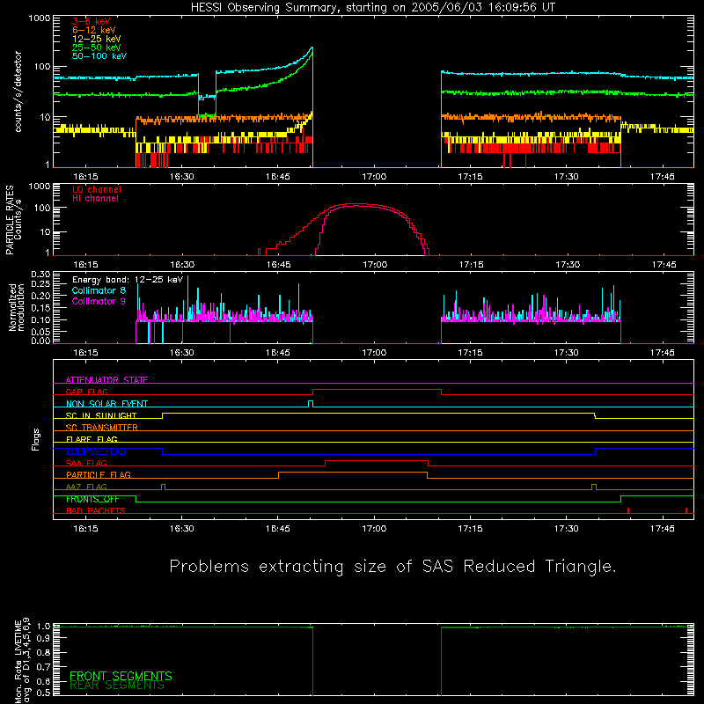
Task: Click the vertical 'Flags' axis label
Action: (36, 439)
